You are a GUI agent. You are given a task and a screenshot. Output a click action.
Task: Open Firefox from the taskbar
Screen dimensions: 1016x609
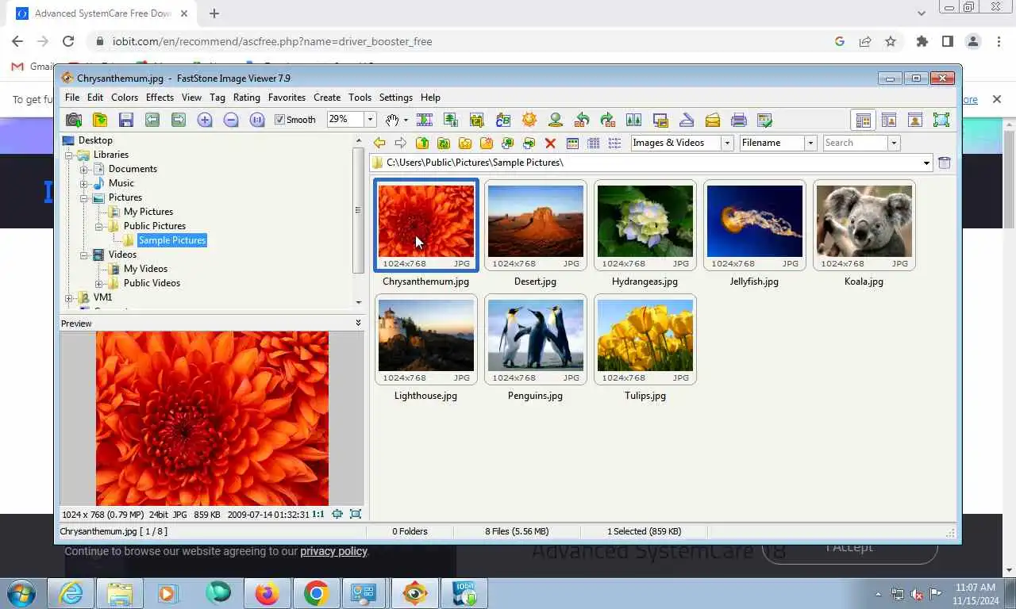click(x=267, y=593)
